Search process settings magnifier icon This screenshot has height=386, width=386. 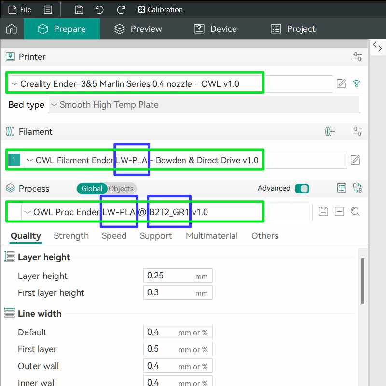coord(355,212)
